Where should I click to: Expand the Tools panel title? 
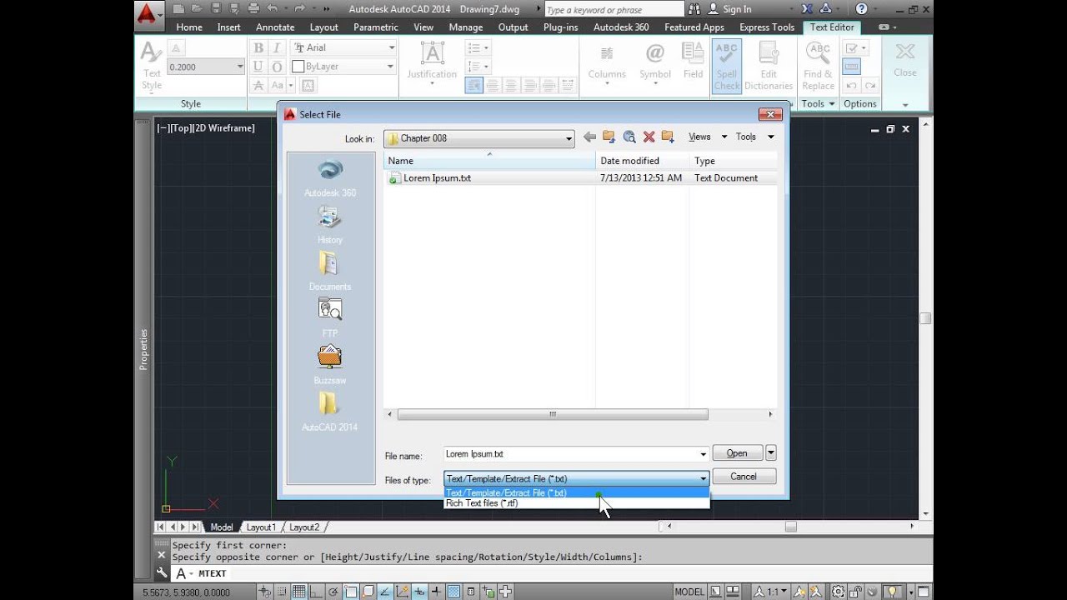pyautogui.click(x=819, y=104)
